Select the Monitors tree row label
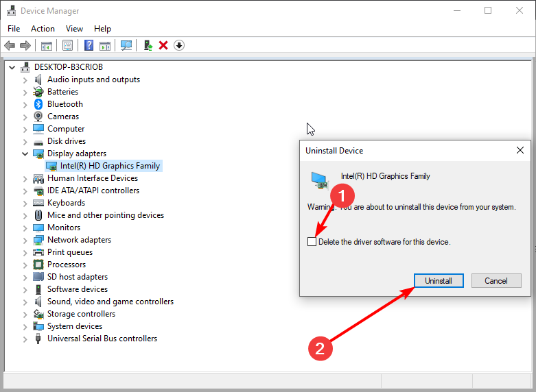Image resolution: width=536 pixels, height=392 pixels. (x=64, y=228)
